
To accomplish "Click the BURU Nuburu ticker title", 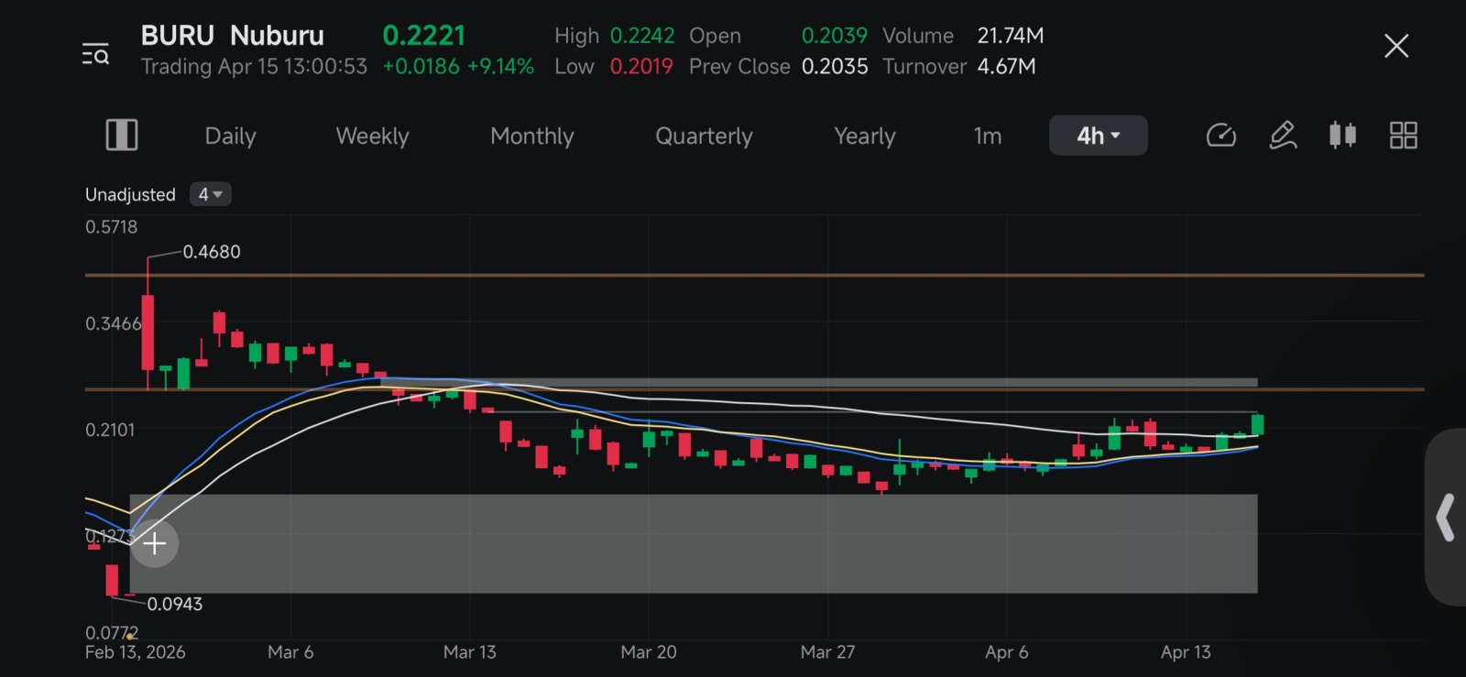I will (232, 35).
